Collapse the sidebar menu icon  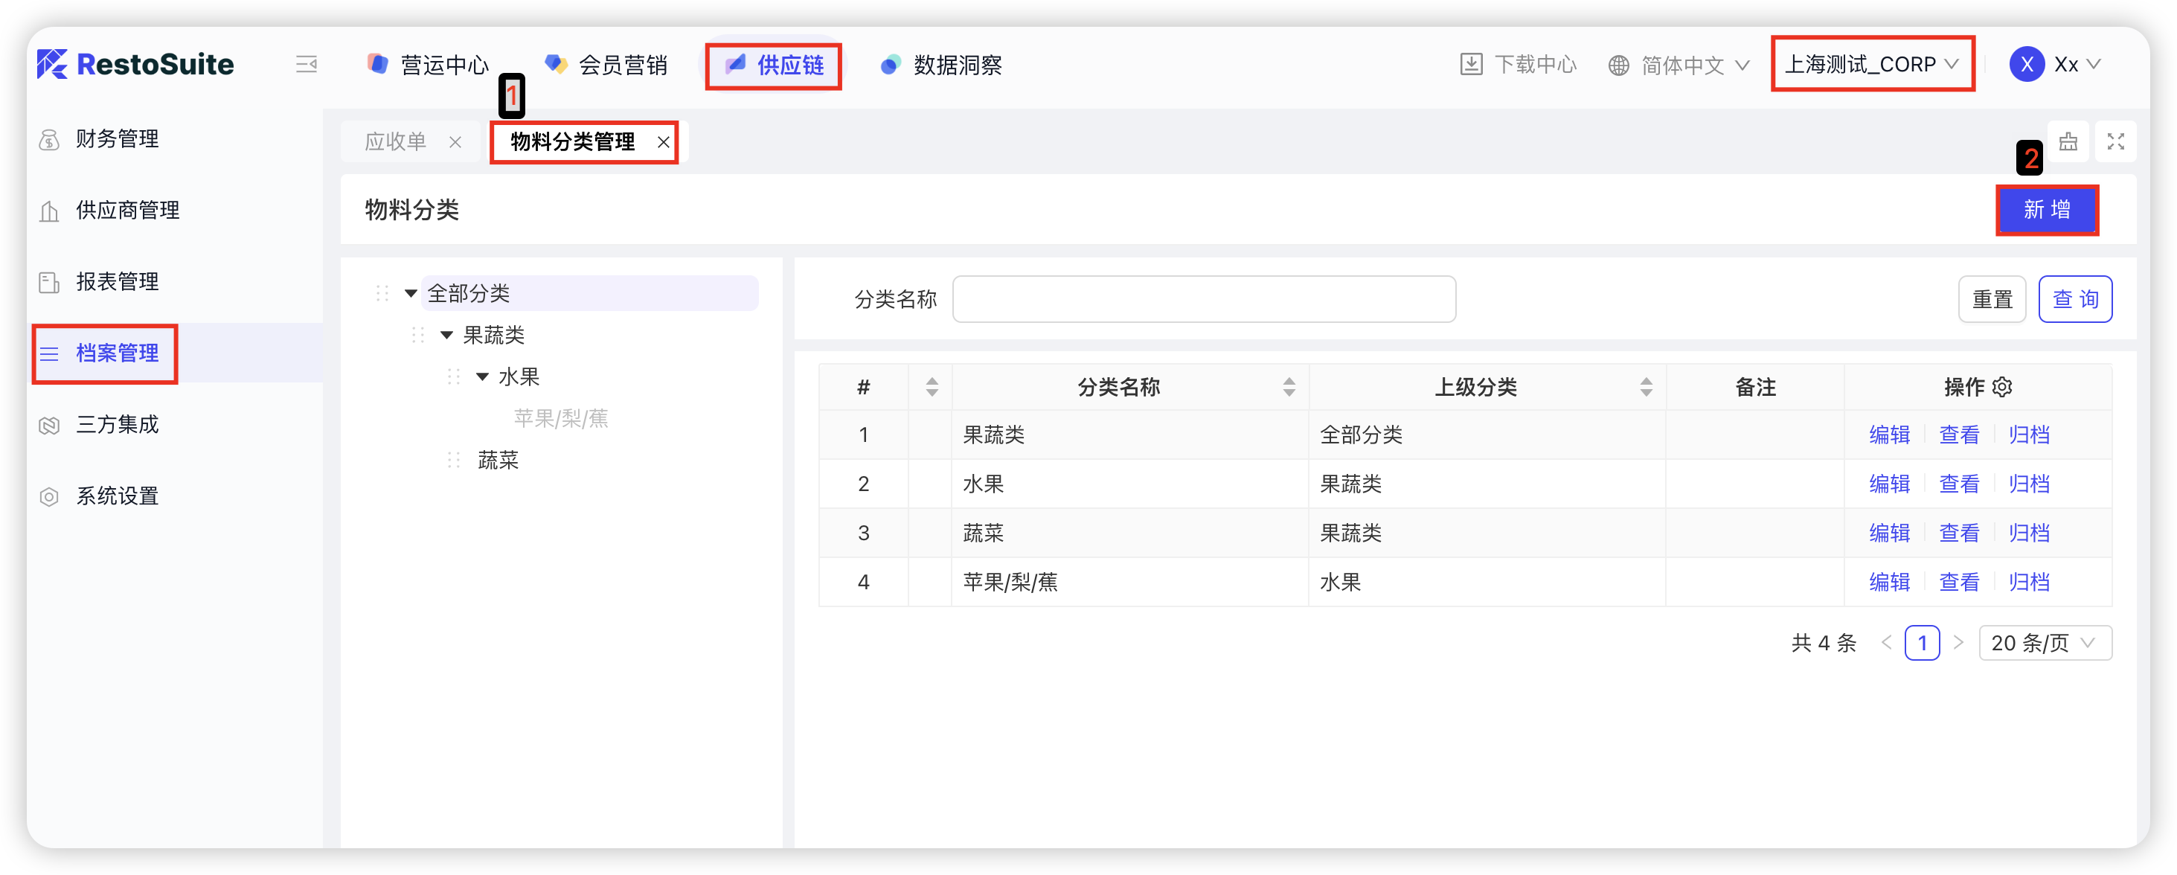pos(306,64)
